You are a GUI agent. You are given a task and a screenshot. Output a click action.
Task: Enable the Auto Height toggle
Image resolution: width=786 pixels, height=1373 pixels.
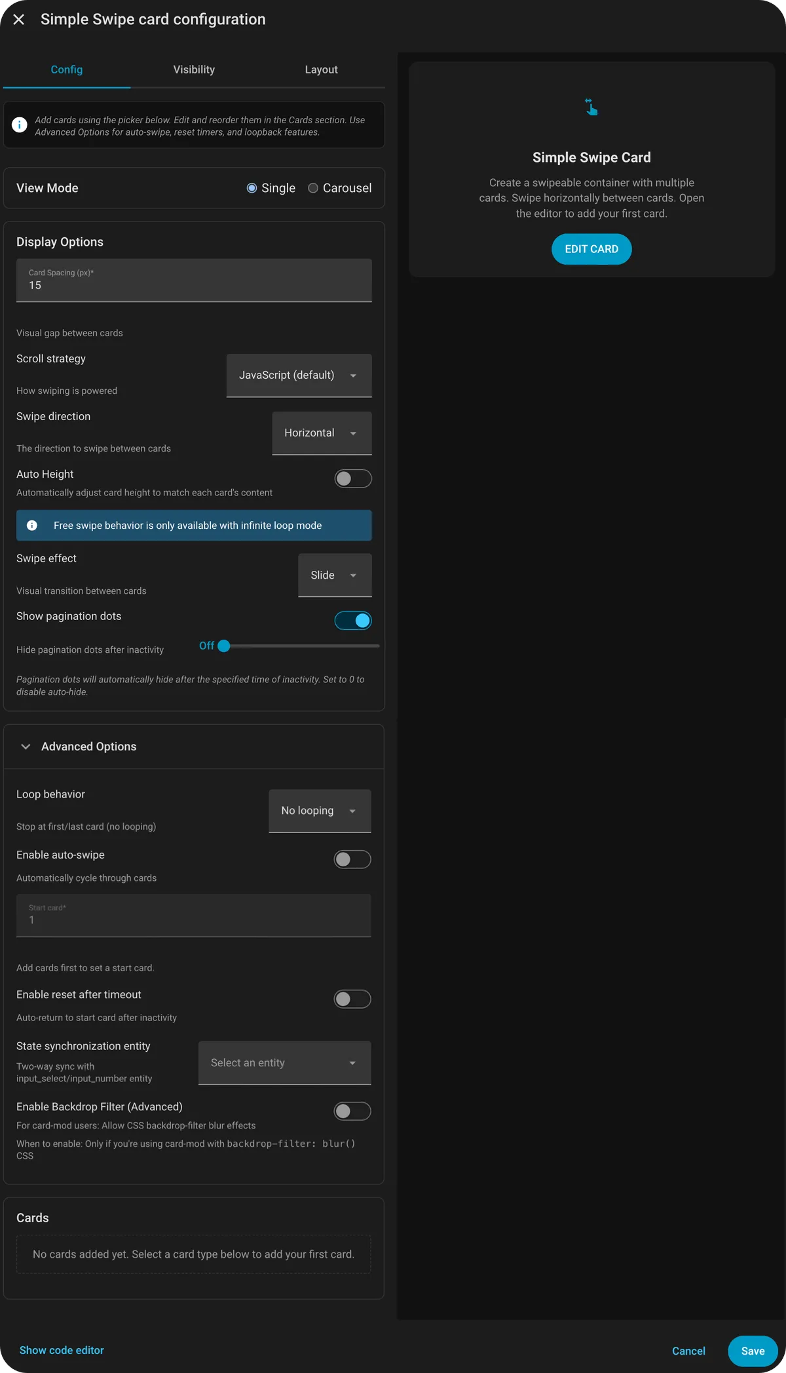(x=353, y=478)
